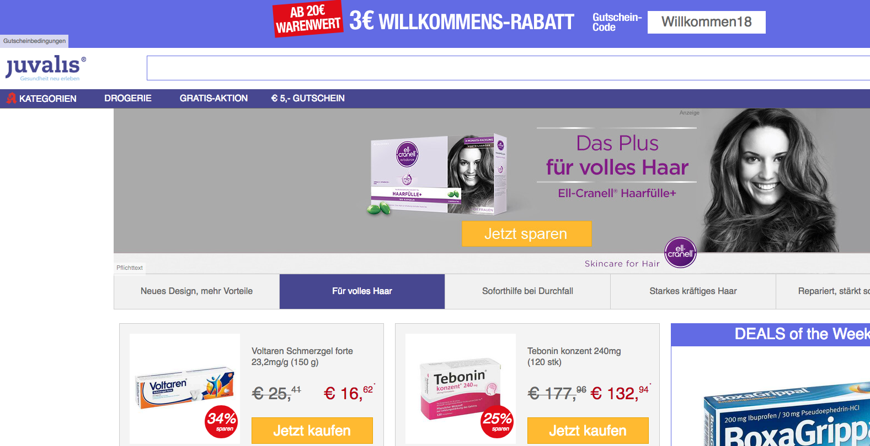Select the Neues Design, mehr Vorteile tab
This screenshot has height=446, width=870.
coord(196,291)
